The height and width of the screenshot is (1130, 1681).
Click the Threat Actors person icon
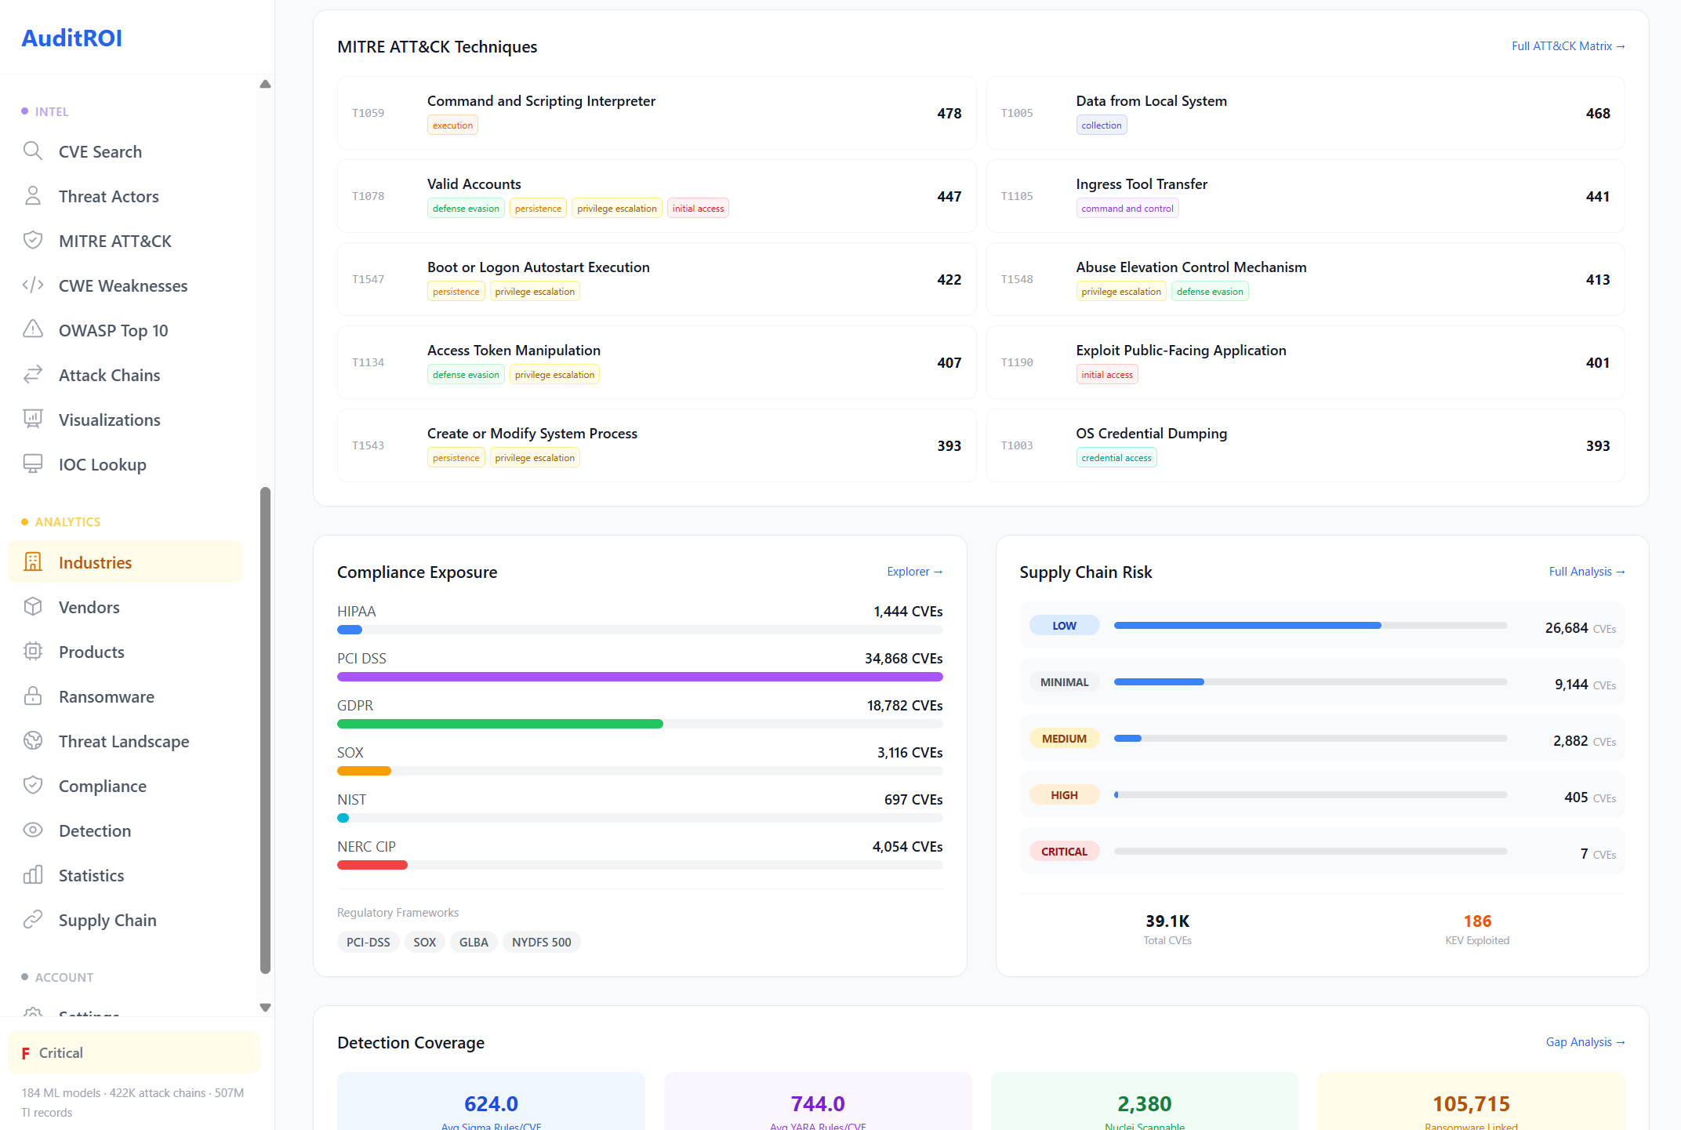tap(32, 195)
